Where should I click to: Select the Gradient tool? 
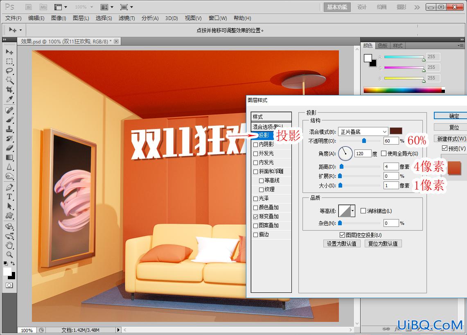pyautogui.click(x=9, y=157)
